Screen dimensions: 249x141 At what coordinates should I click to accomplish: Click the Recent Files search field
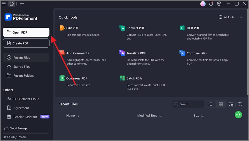(188, 104)
